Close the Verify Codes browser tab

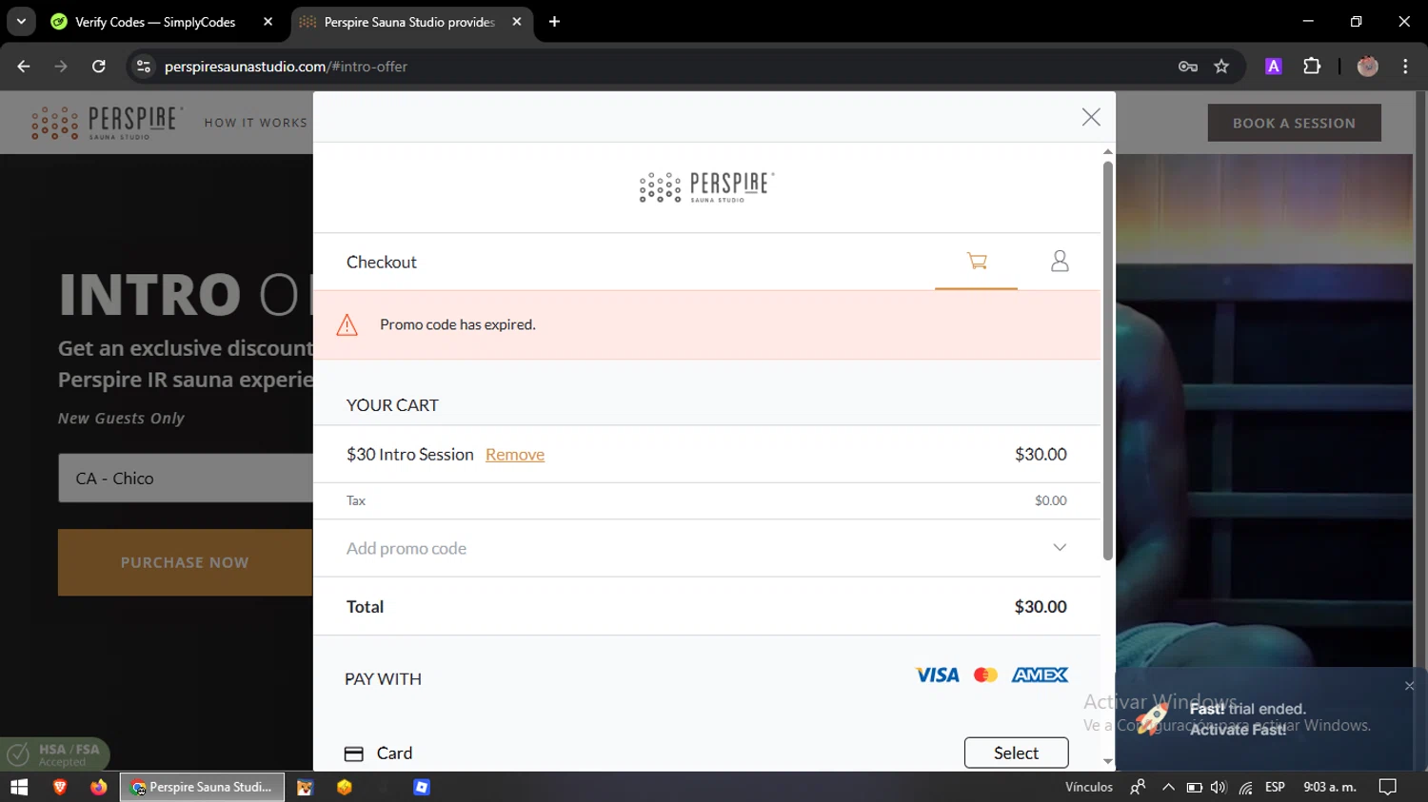[268, 22]
